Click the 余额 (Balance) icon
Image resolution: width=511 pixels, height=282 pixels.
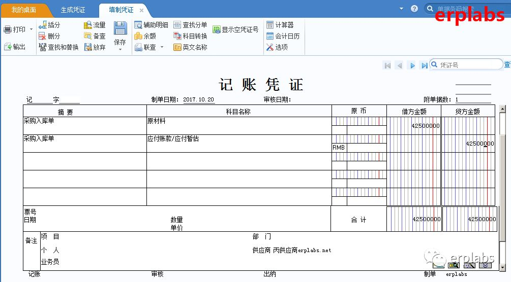138,36
